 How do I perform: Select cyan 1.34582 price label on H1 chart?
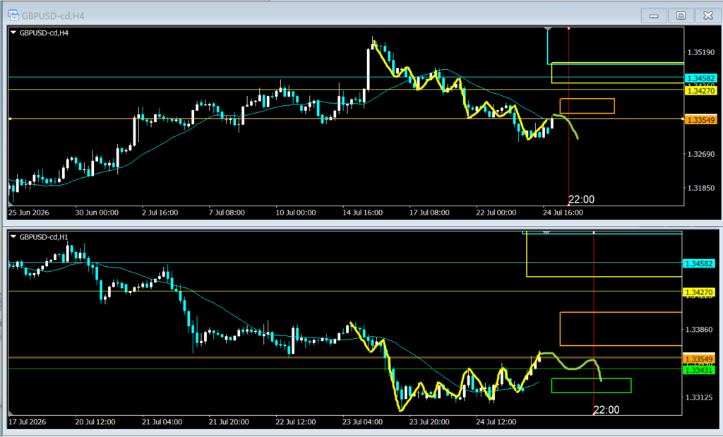[699, 263]
